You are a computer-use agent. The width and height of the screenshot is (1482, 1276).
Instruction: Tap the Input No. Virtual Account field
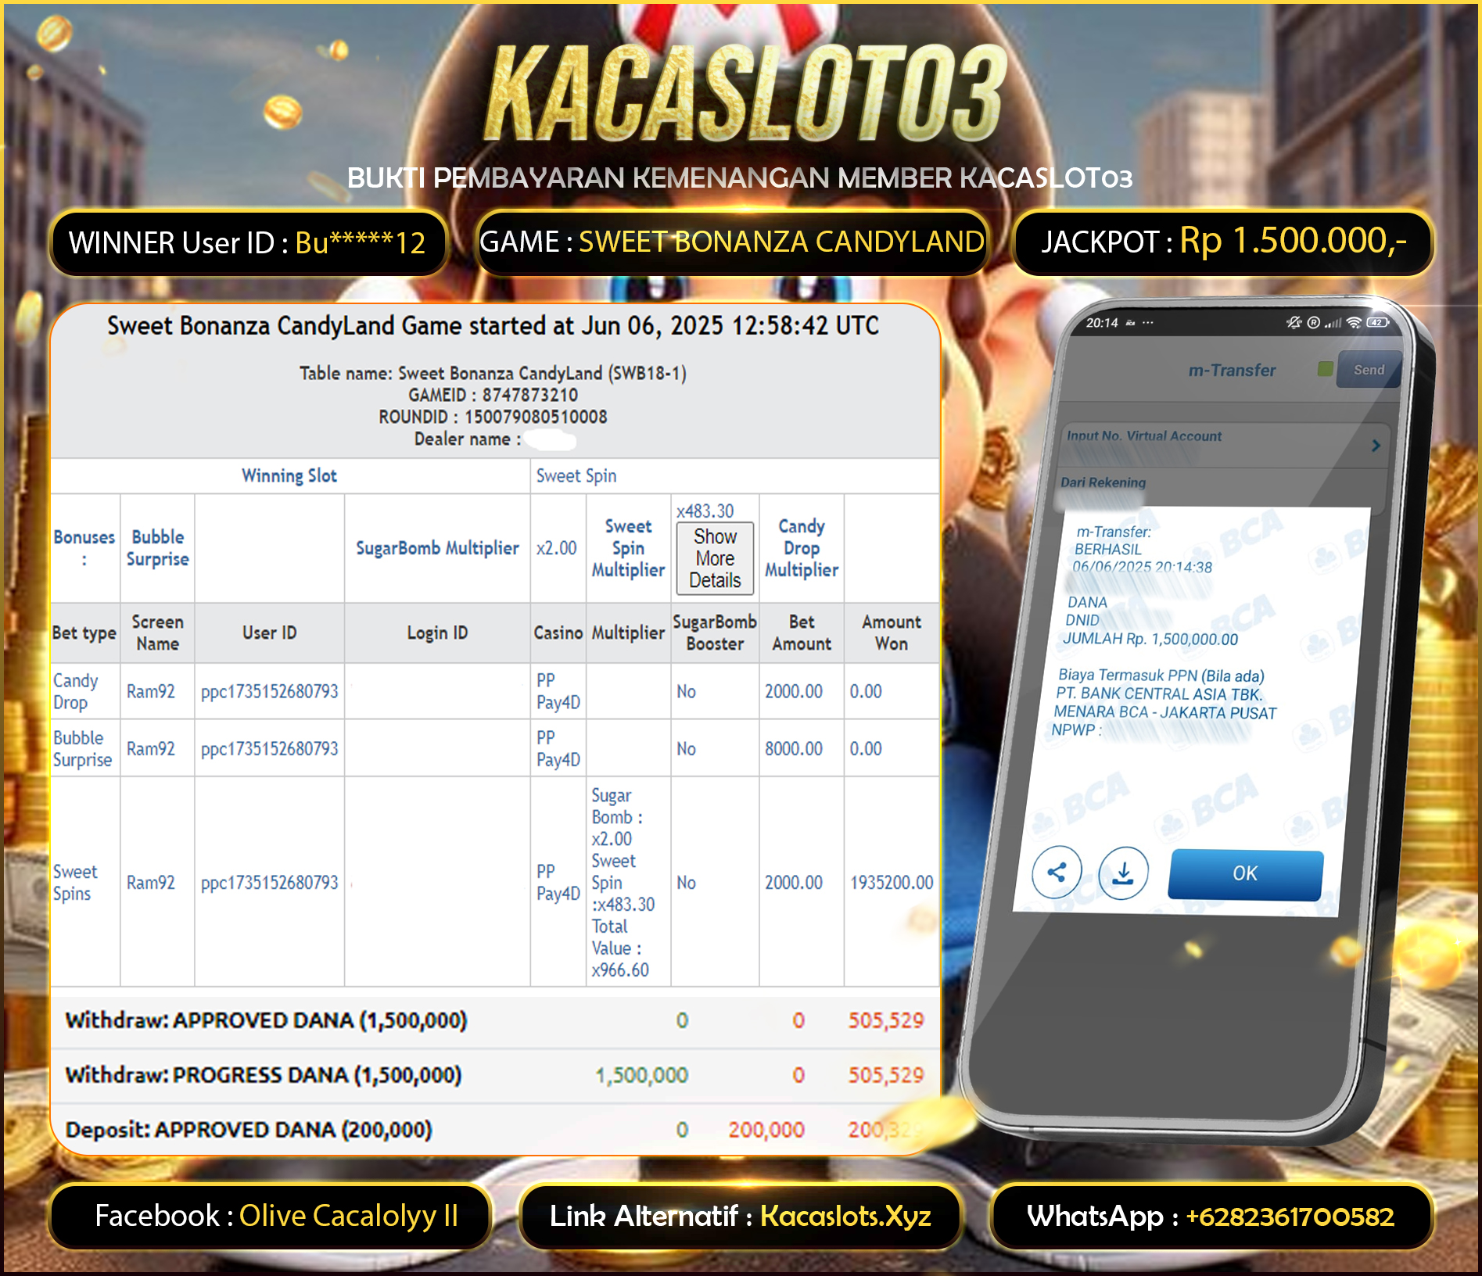tap(1224, 445)
